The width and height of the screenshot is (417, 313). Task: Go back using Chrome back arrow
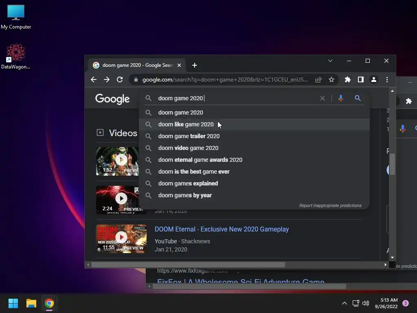93,79
